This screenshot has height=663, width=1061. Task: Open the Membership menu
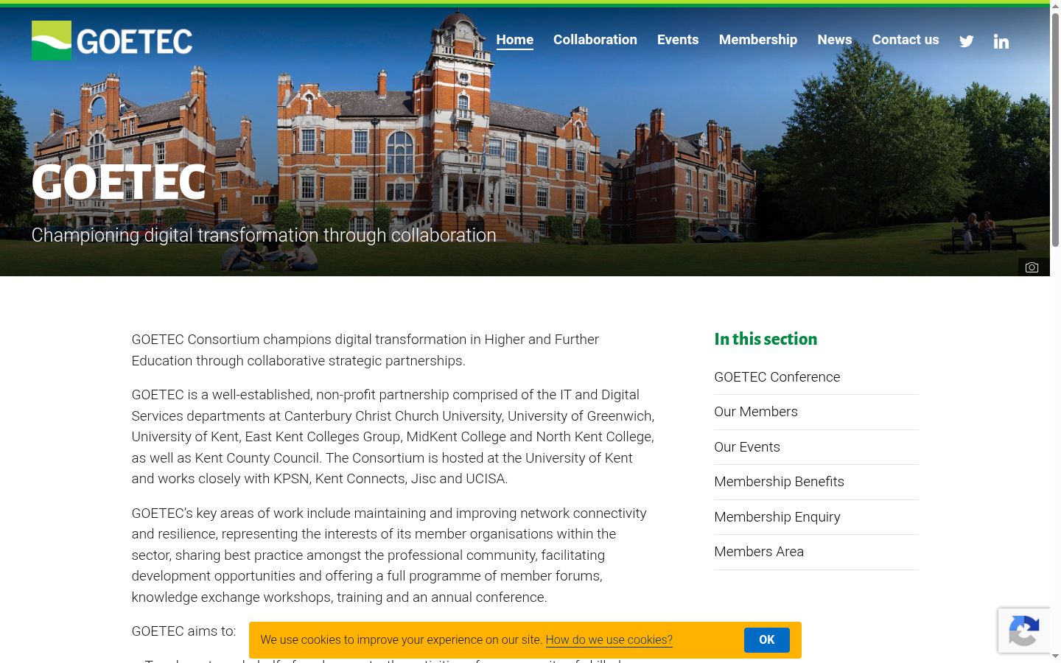coord(758,40)
